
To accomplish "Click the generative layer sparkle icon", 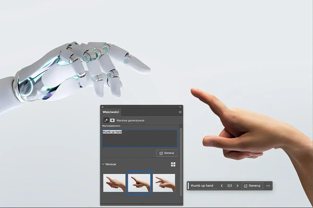I will click(106, 120).
